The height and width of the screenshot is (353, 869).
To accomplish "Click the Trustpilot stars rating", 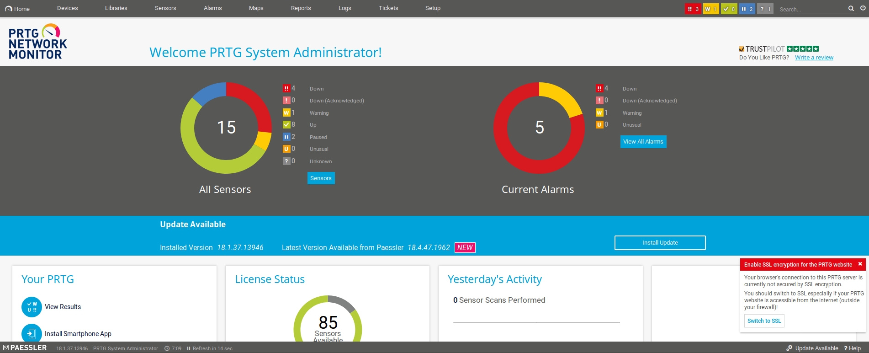I will (803, 49).
